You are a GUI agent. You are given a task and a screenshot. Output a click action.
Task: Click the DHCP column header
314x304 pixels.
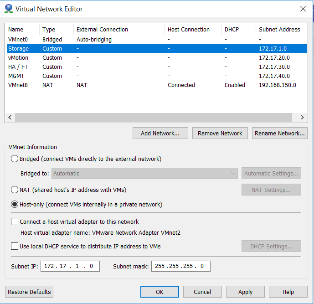click(x=239, y=30)
